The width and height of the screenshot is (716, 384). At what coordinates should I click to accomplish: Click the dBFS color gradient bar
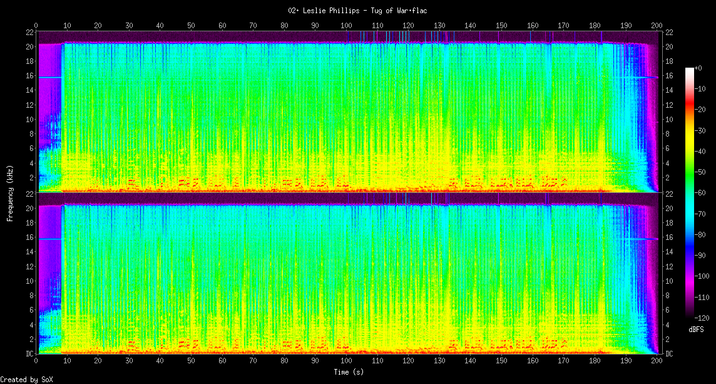[690, 194]
